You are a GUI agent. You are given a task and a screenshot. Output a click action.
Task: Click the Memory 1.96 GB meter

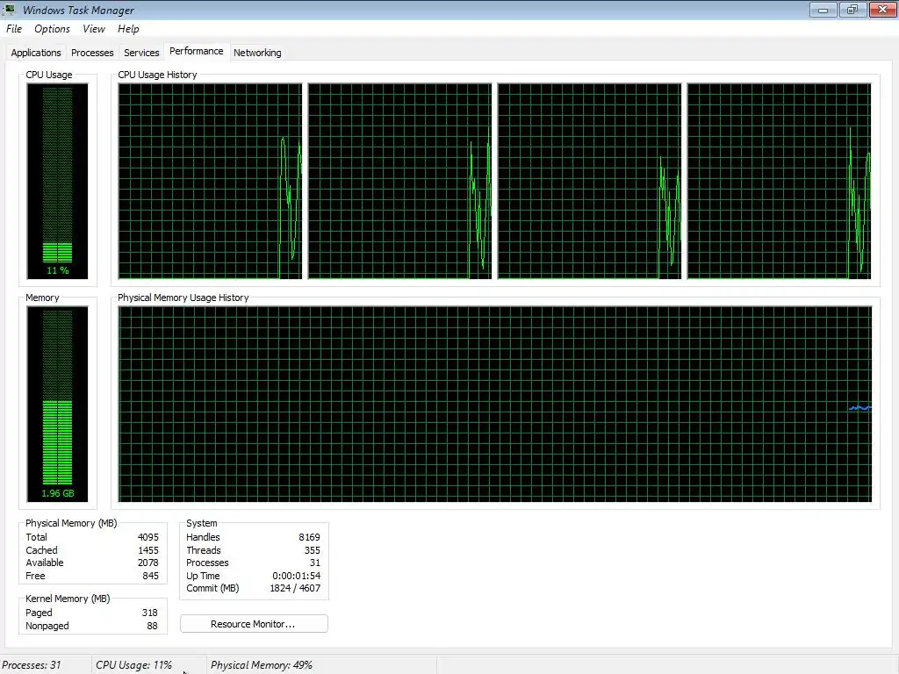(57, 404)
